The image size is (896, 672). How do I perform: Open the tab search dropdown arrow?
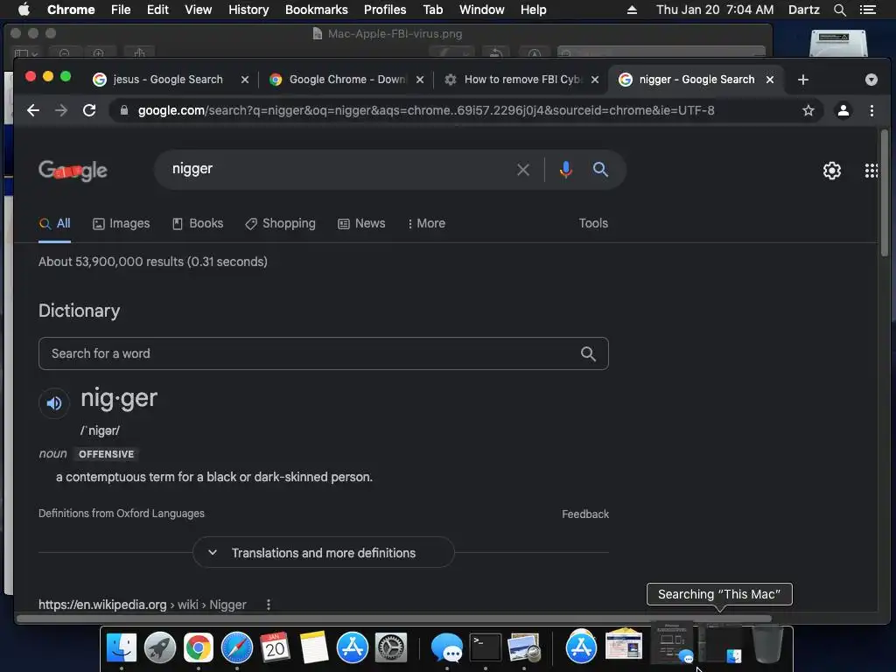coord(871,80)
